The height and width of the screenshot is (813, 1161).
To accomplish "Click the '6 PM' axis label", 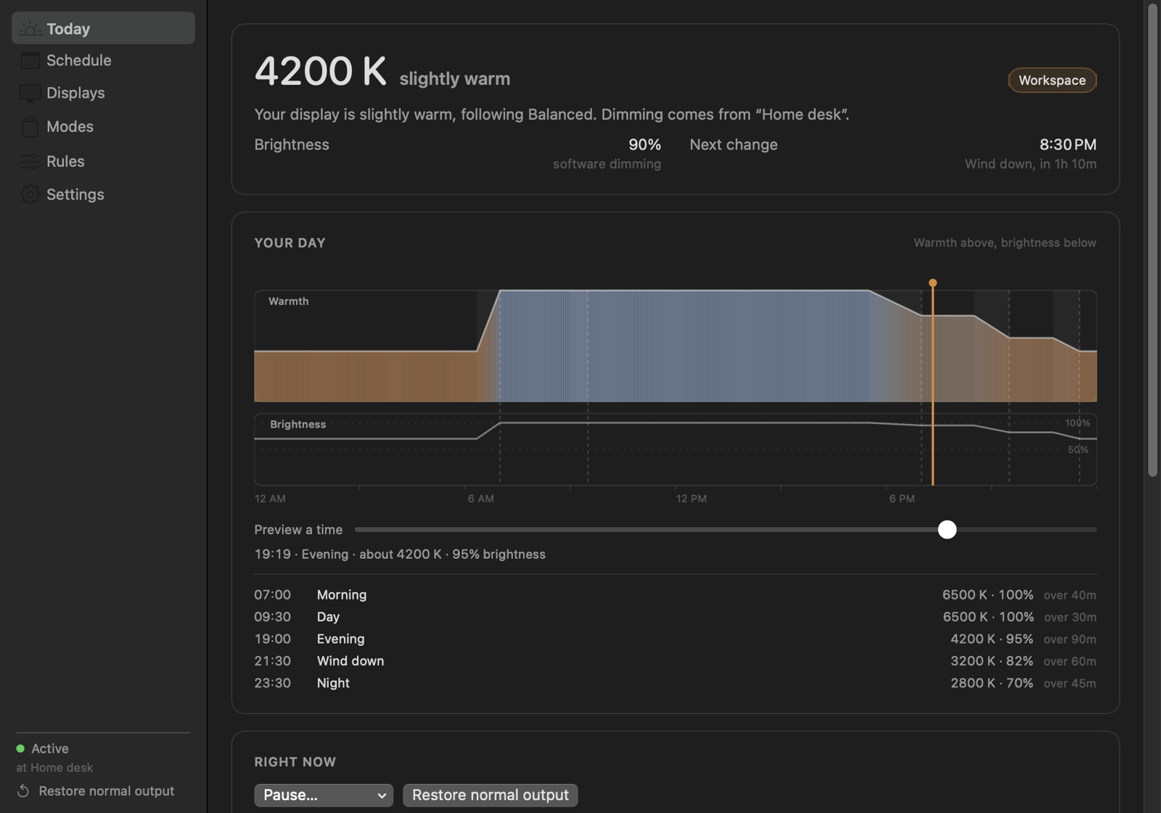I will tap(902, 499).
